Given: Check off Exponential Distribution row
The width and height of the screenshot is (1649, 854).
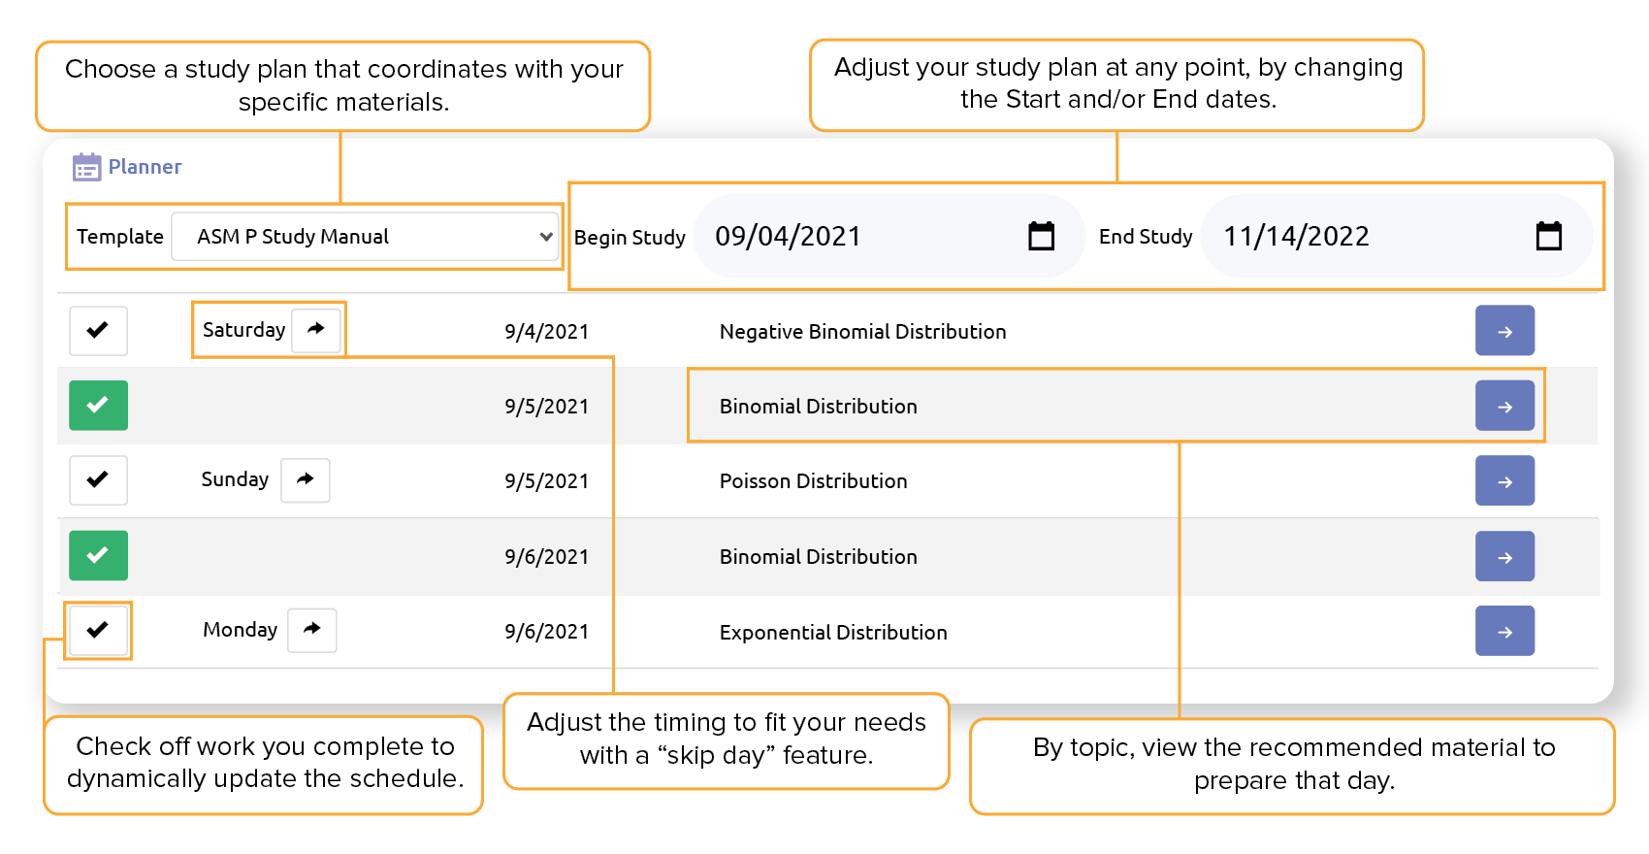Looking at the screenshot, I should (98, 630).
